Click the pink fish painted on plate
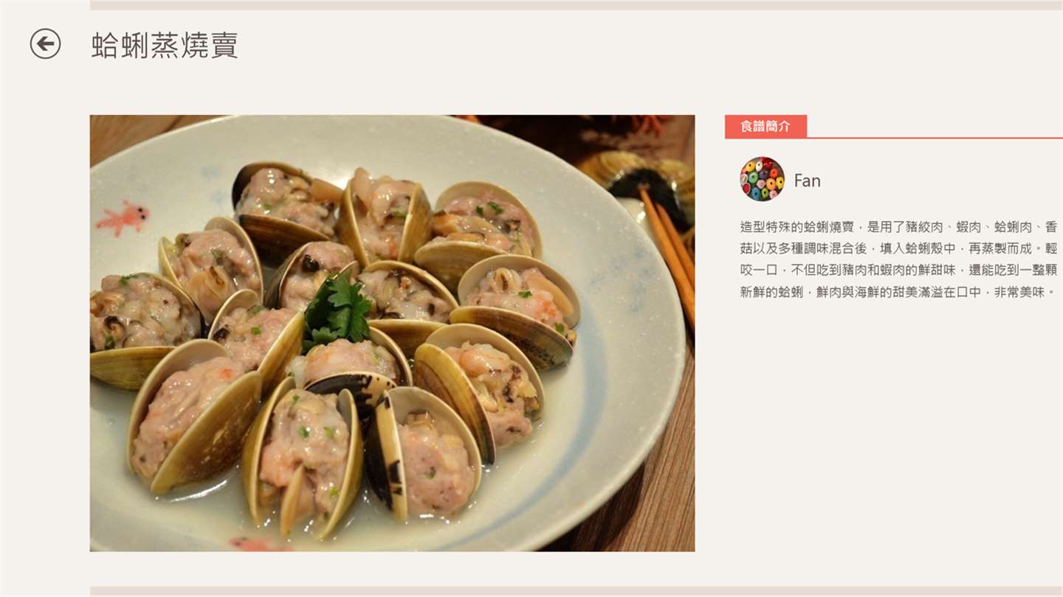1063x597 pixels. pyautogui.click(x=123, y=217)
